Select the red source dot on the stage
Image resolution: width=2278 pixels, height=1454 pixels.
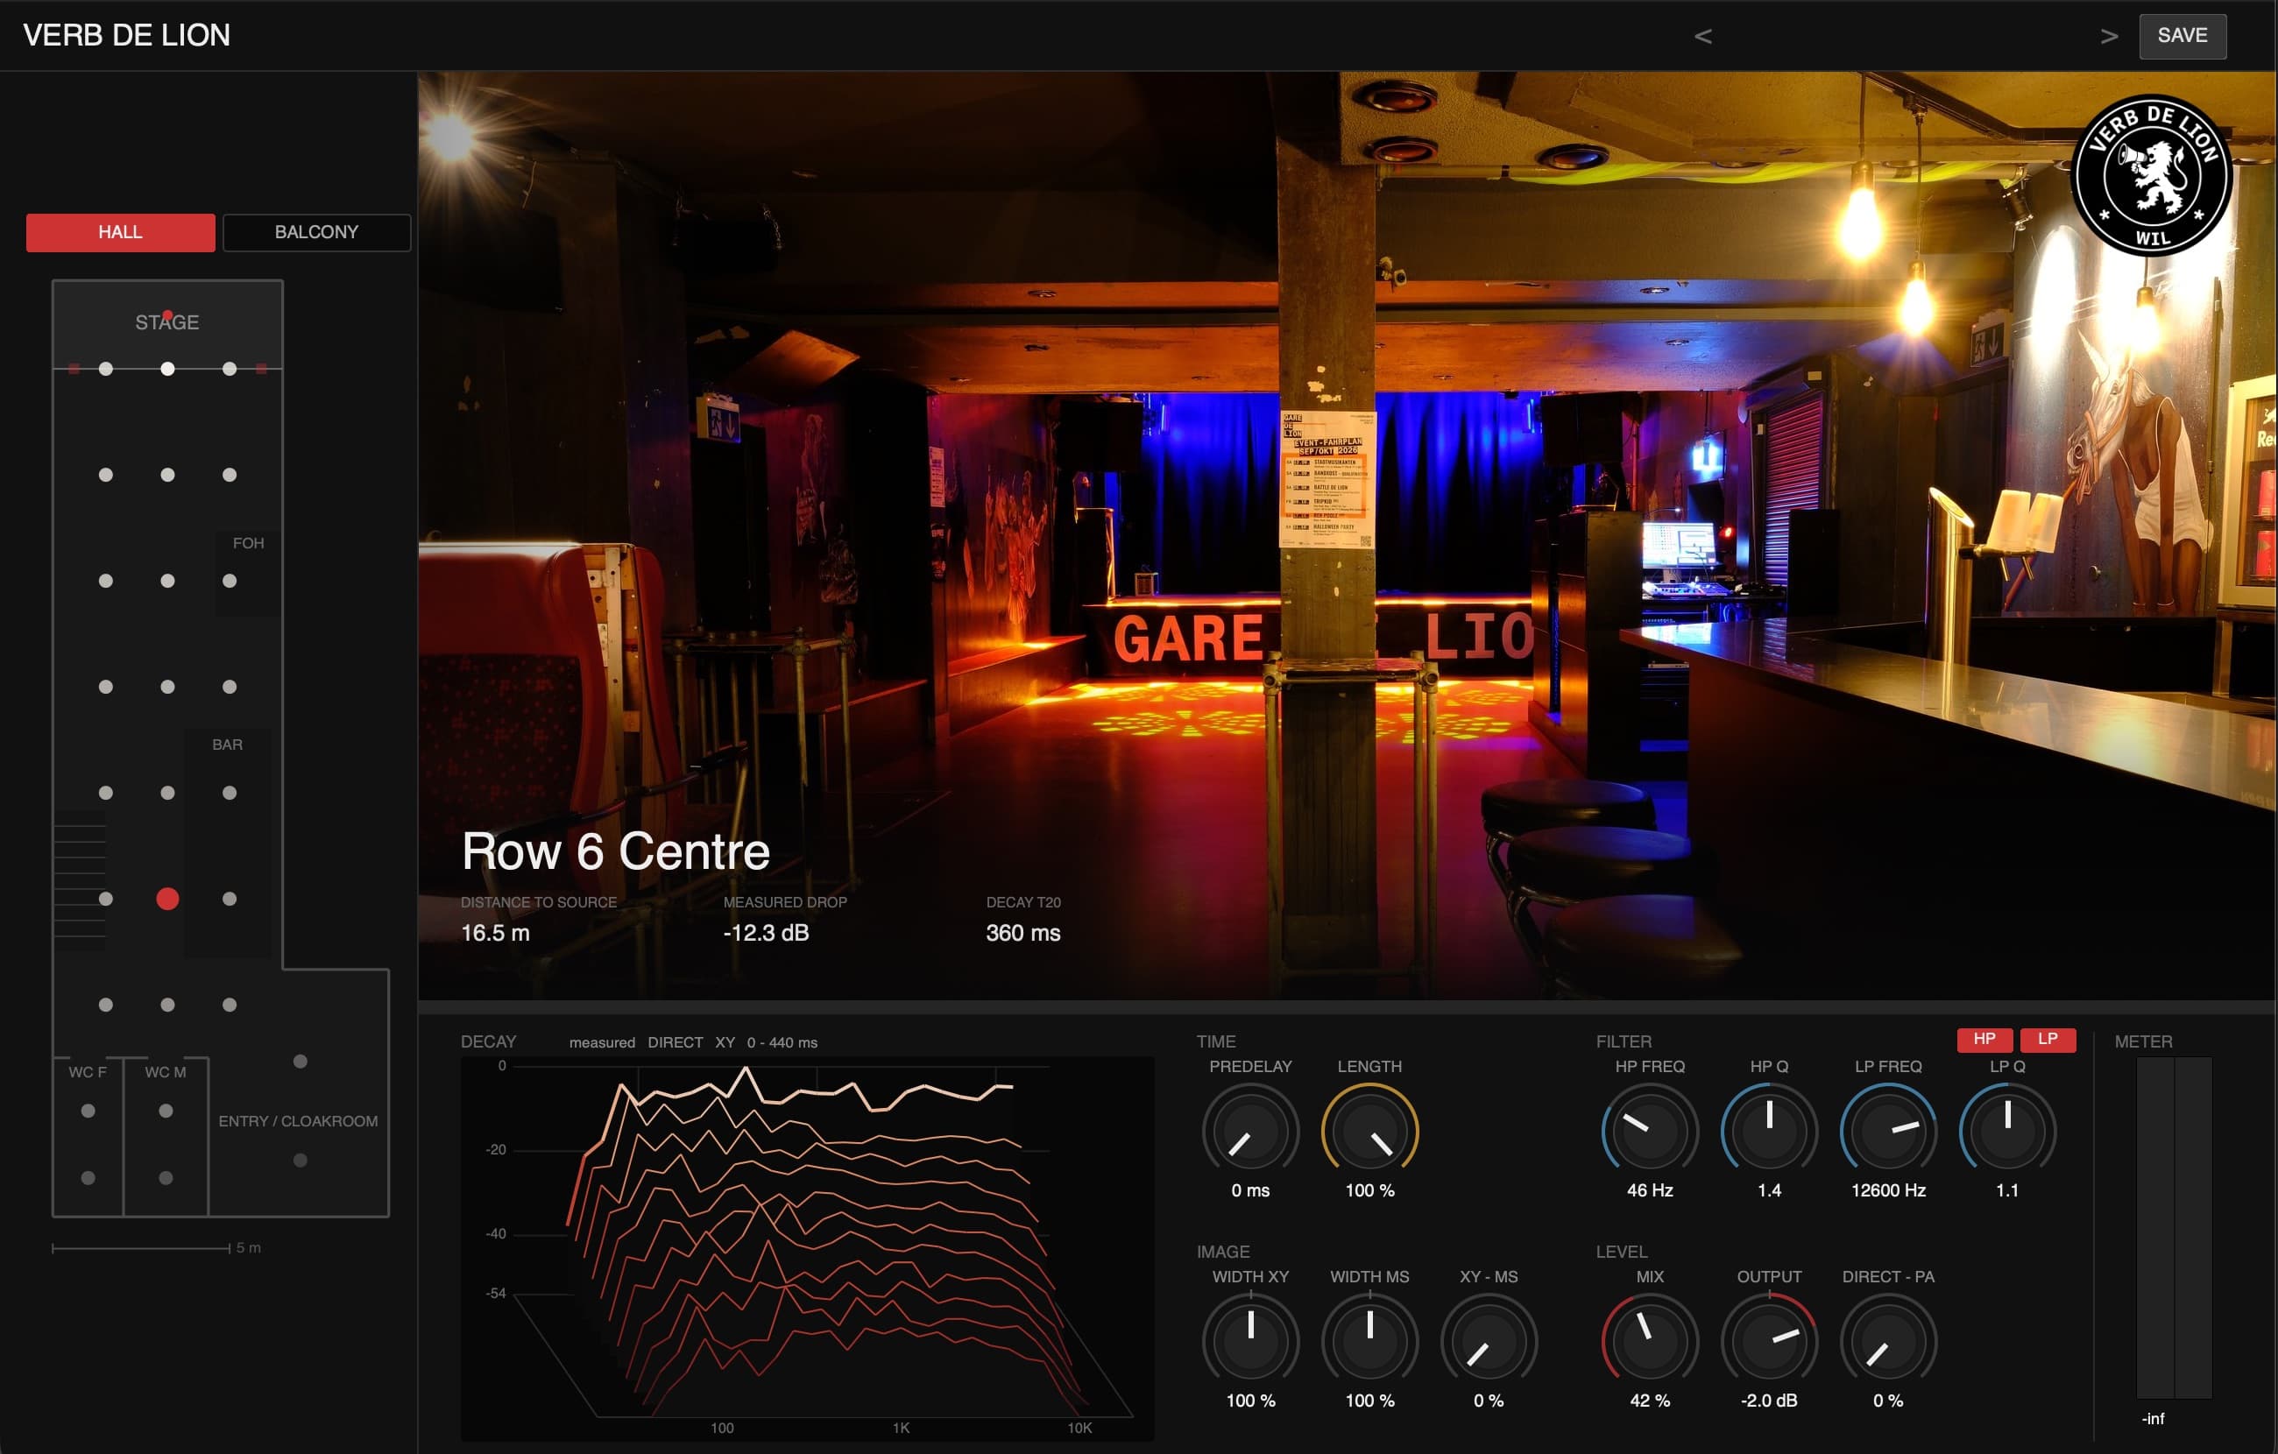click(x=167, y=315)
